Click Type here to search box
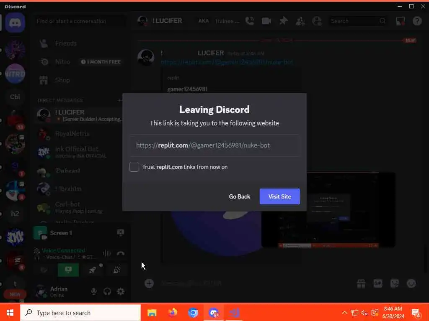 [x=80, y=313]
